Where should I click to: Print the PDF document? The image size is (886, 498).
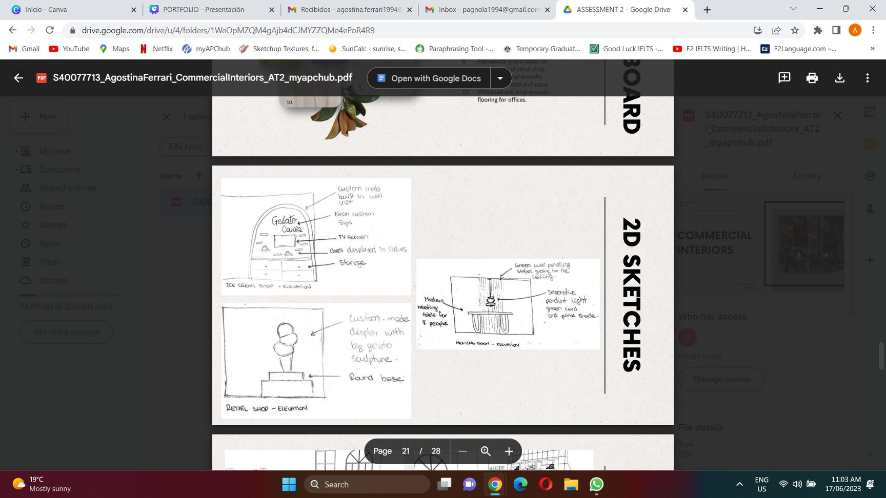point(812,78)
